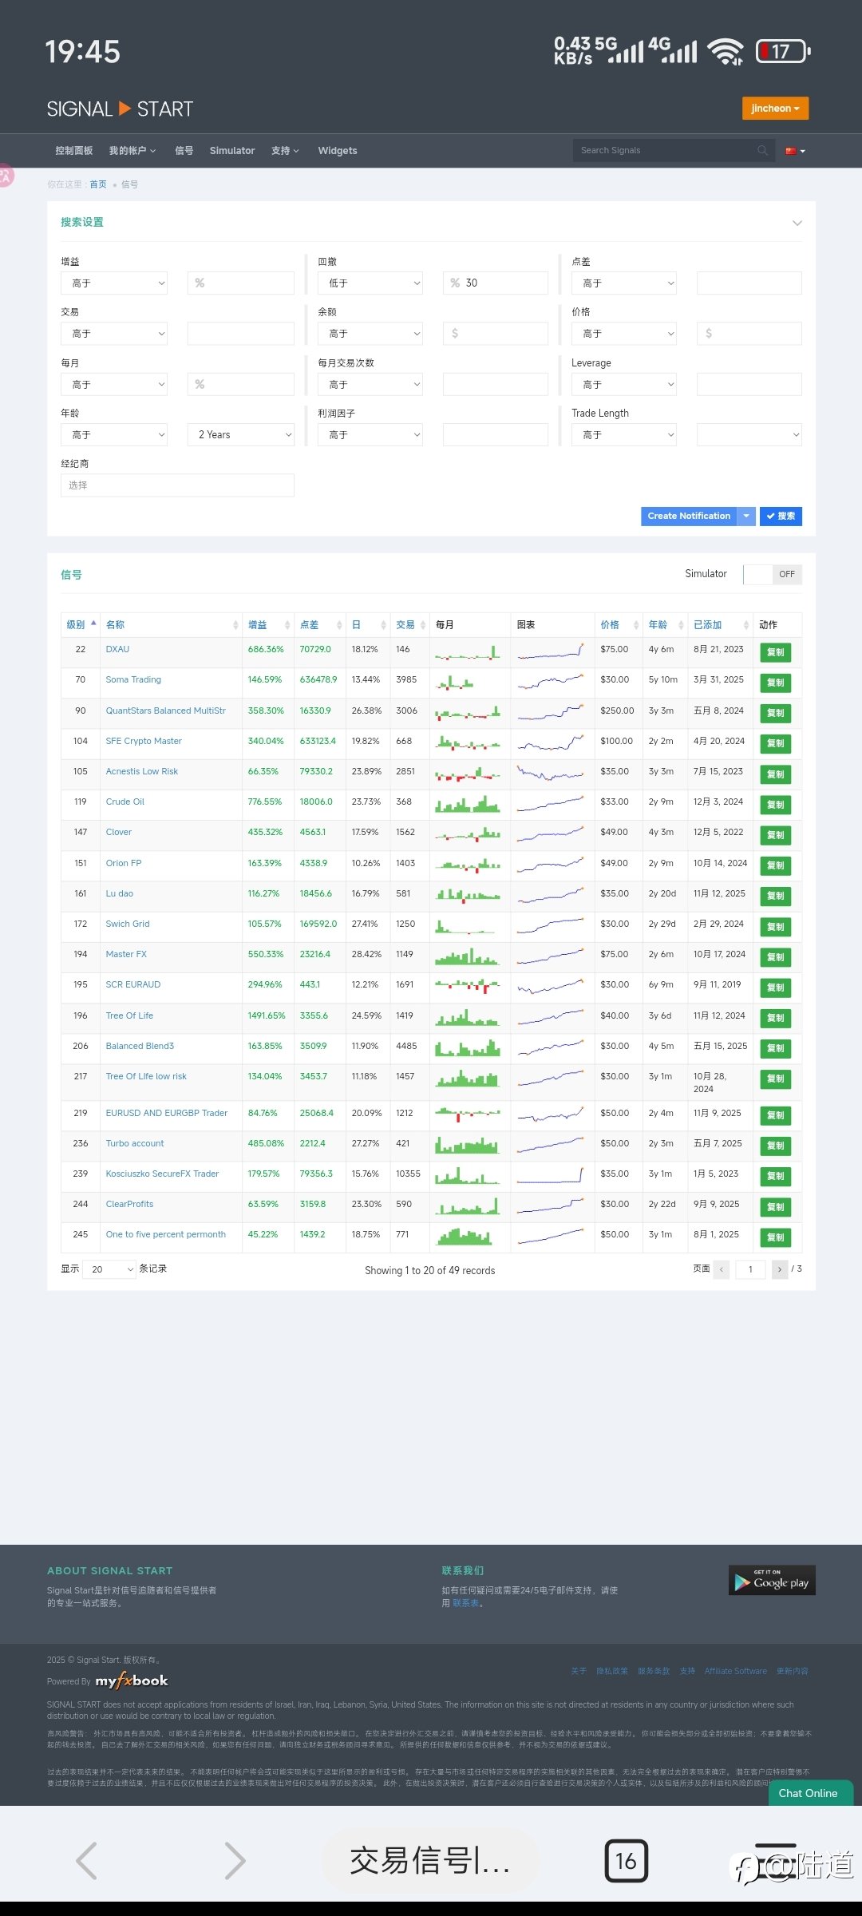This screenshot has width=862, height=1916.
Task: Sort table by 年龄 column
Action: pos(666,624)
